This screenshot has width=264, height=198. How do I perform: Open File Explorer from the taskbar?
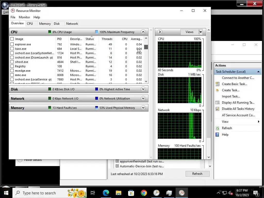119,193
